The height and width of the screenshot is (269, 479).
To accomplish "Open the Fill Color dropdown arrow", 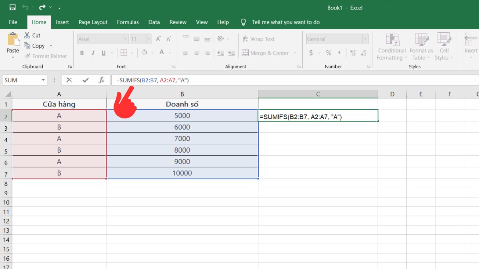I will point(152,53).
